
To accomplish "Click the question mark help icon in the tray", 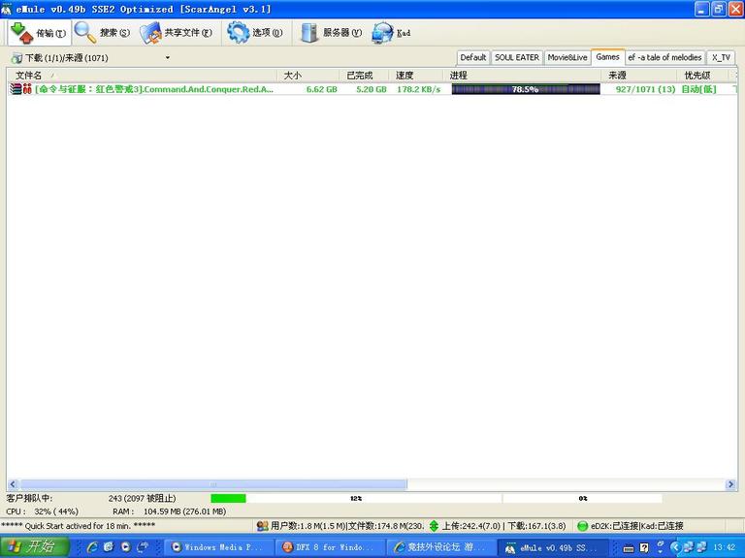I will click(644, 547).
